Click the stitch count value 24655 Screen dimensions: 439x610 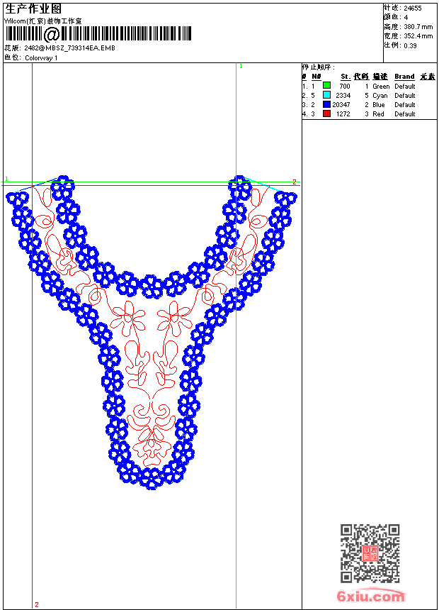[x=413, y=8]
